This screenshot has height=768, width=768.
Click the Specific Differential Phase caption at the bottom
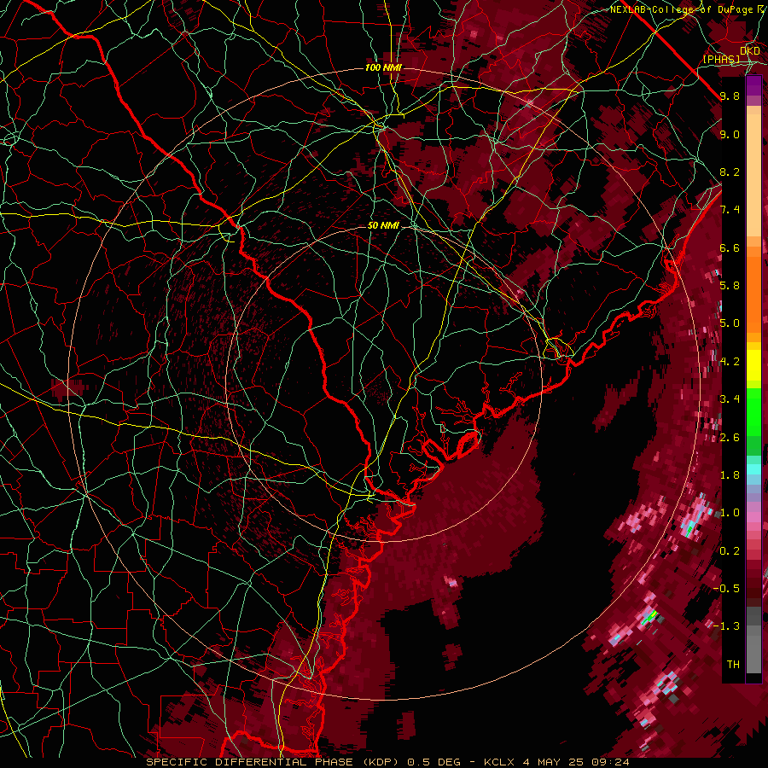click(388, 762)
